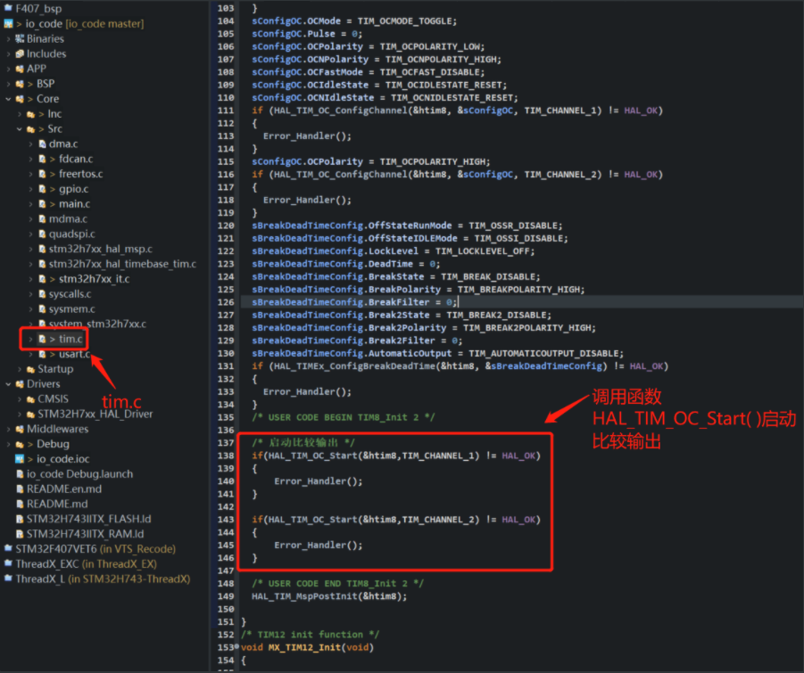Click USER CODE BEGIN TIM8_Init 2 comment

pos(343,417)
